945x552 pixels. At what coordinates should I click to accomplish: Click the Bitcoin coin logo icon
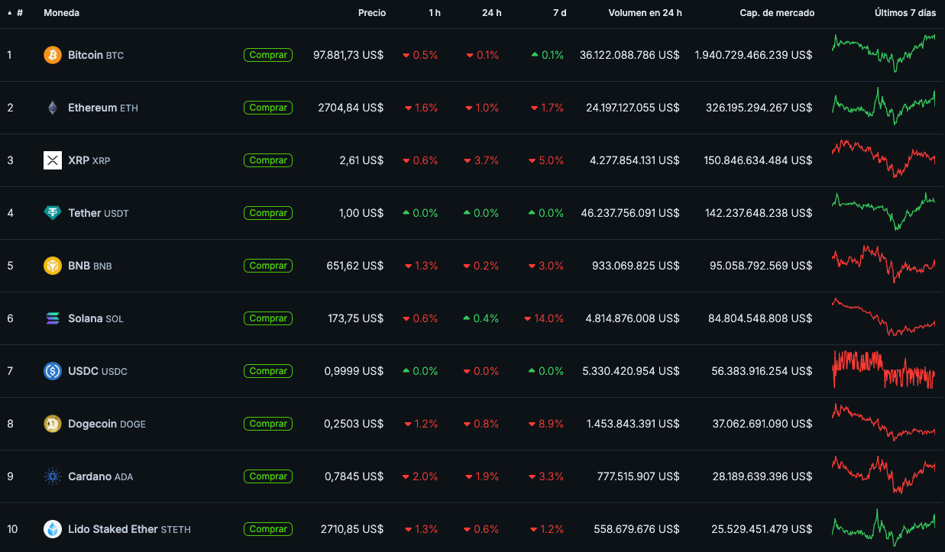[53, 55]
